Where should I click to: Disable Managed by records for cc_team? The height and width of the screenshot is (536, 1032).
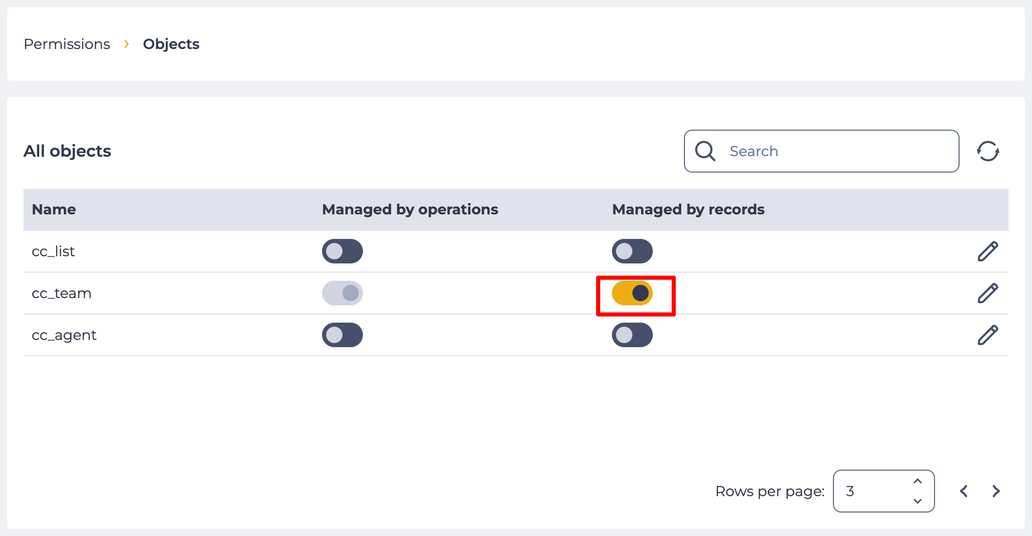click(x=632, y=293)
